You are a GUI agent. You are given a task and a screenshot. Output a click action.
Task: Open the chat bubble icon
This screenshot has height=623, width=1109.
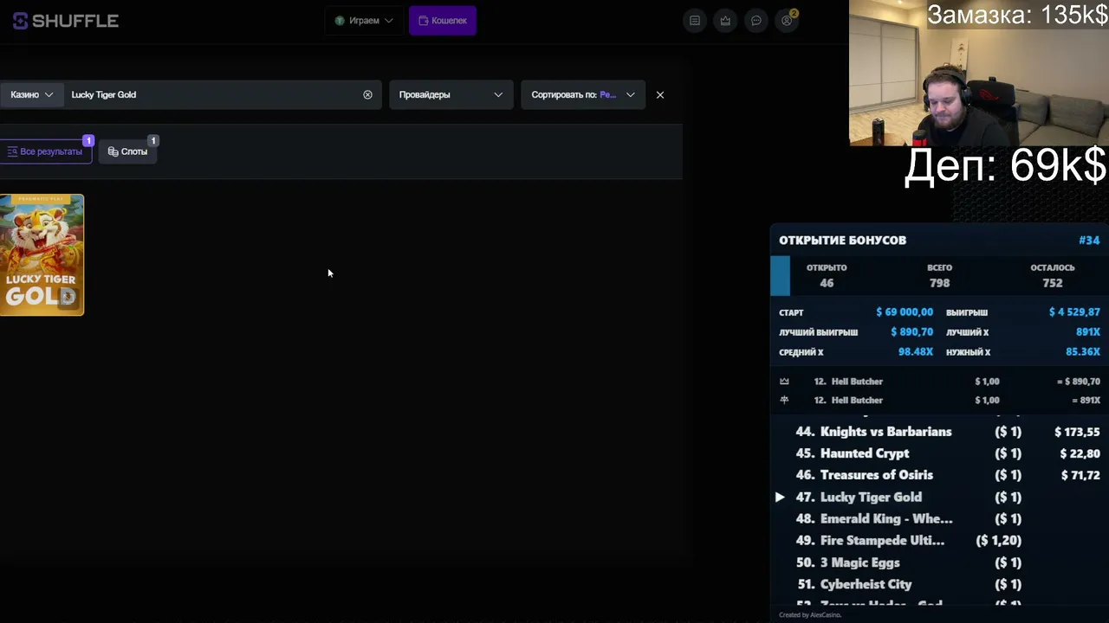[x=756, y=21]
